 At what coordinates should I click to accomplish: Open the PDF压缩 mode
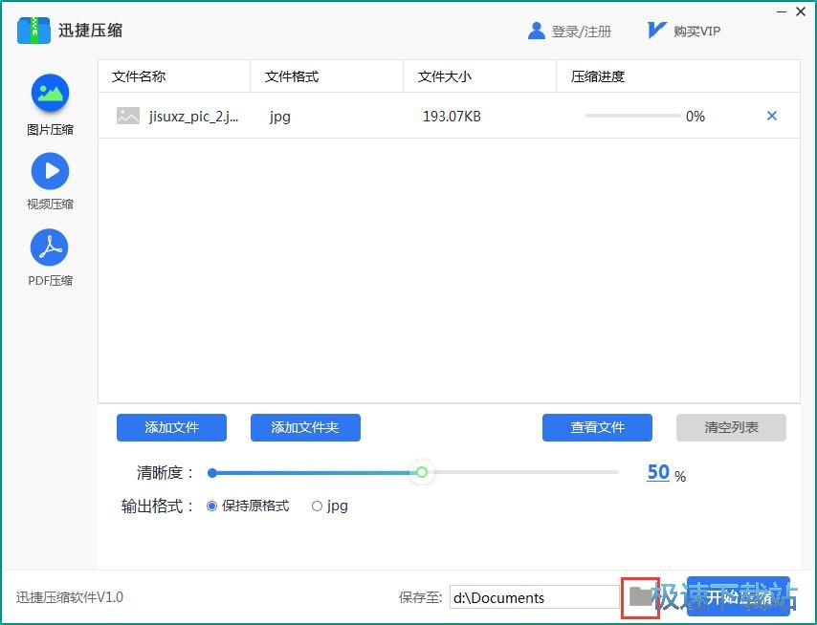pyautogui.click(x=50, y=258)
